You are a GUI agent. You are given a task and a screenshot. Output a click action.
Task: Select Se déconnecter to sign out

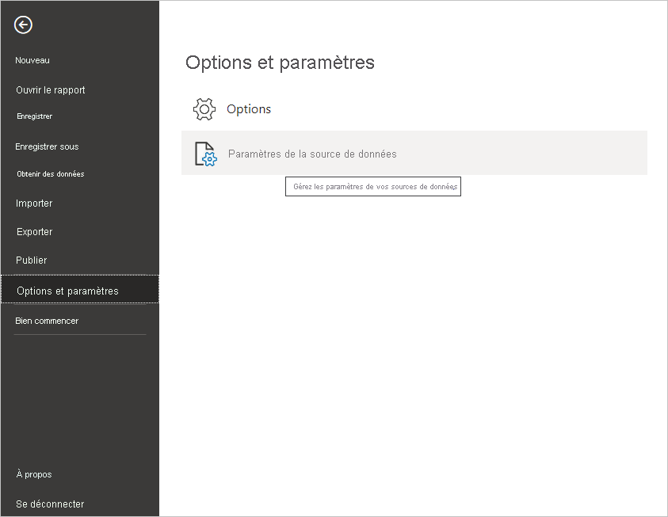click(49, 504)
